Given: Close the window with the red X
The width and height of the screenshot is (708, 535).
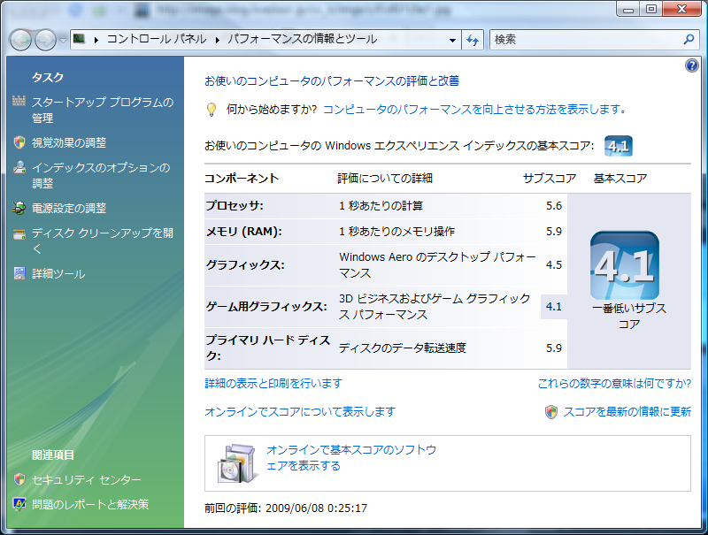Looking at the screenshot, I should [681, 9].
